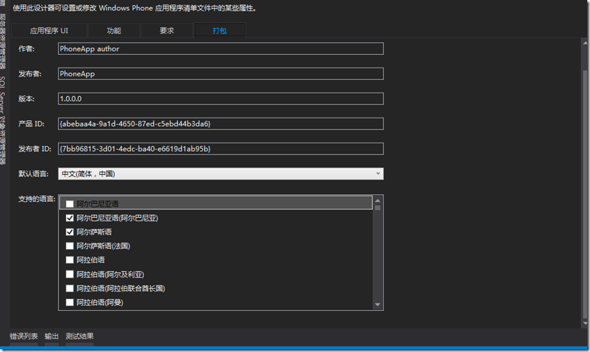Click the 默认语言 label
The width and height of the screenshot is (590, 352).
click(33, 174)
